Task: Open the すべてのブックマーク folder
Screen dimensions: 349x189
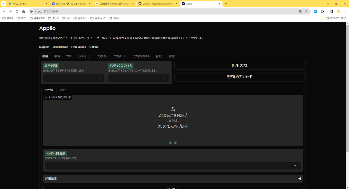Action: coord(336,18)
